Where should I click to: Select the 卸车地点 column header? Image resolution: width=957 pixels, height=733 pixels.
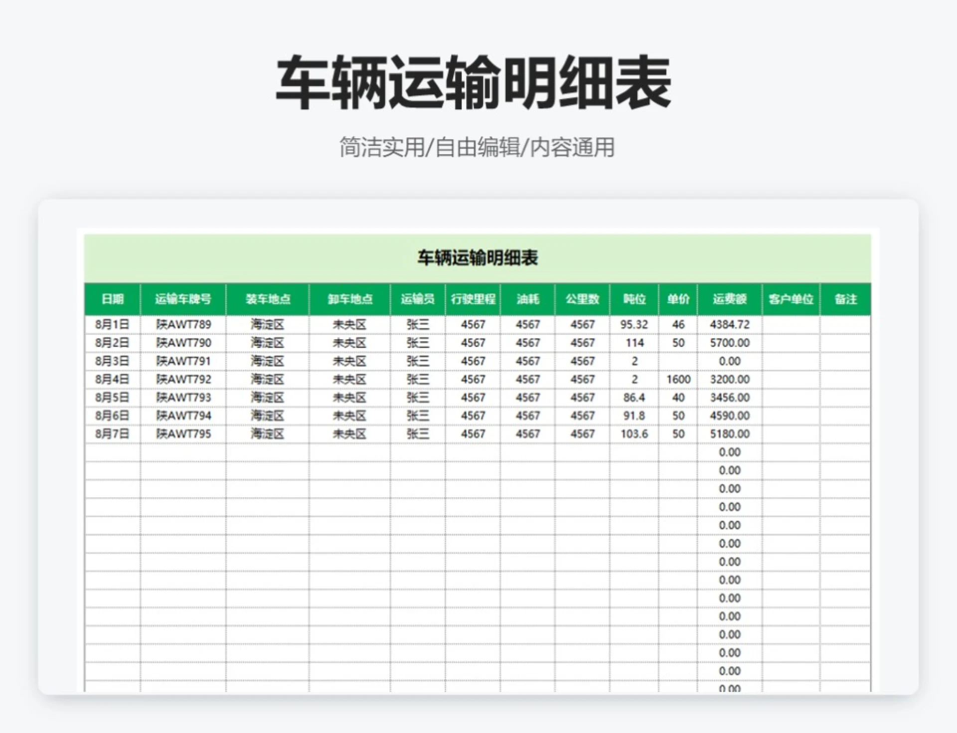click(350, 299)
